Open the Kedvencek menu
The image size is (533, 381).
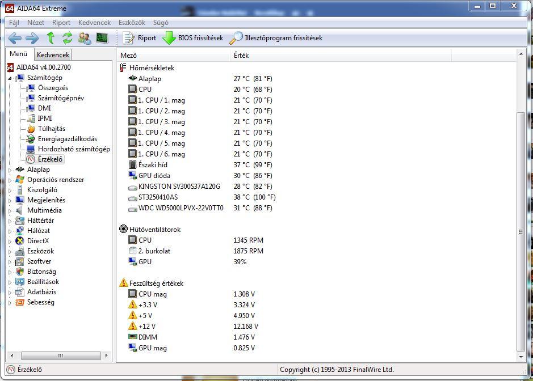pyautogui.click(x=94, y=23)
